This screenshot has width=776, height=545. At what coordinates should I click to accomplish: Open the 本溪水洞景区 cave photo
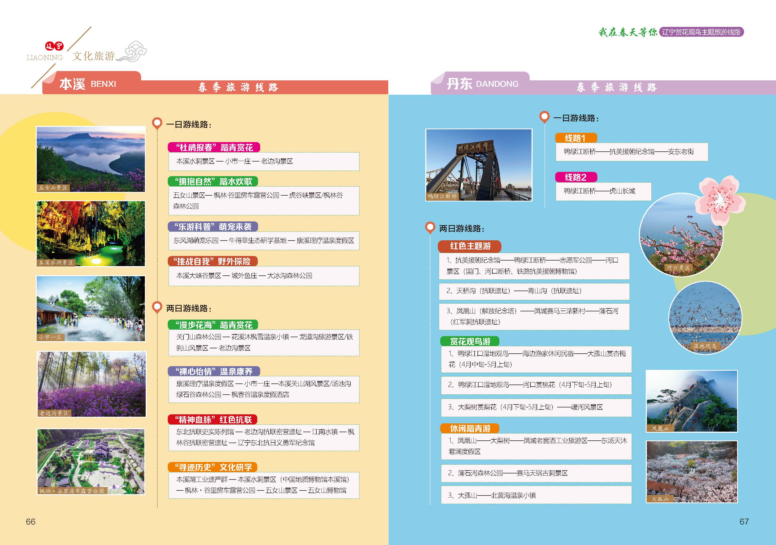click(x=91, y=234)
